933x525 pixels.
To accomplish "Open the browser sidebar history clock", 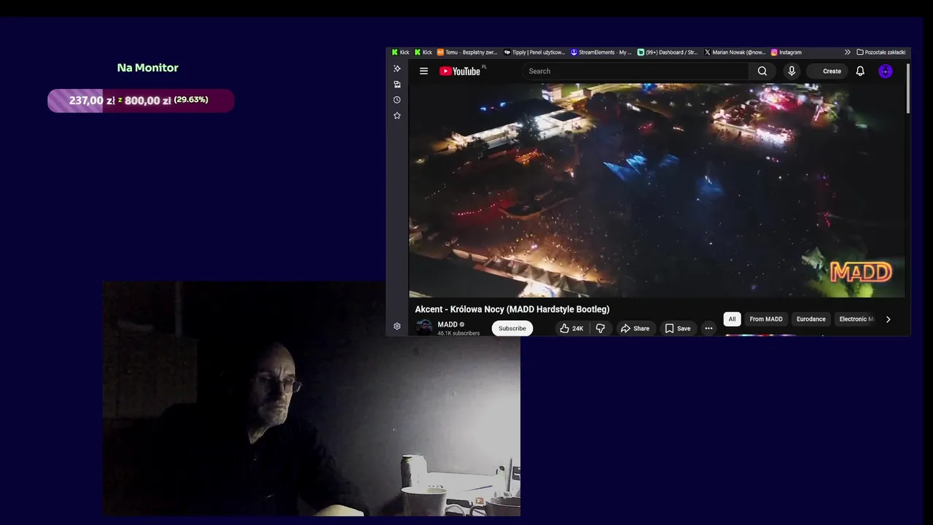I will click(x=397, y=100).
